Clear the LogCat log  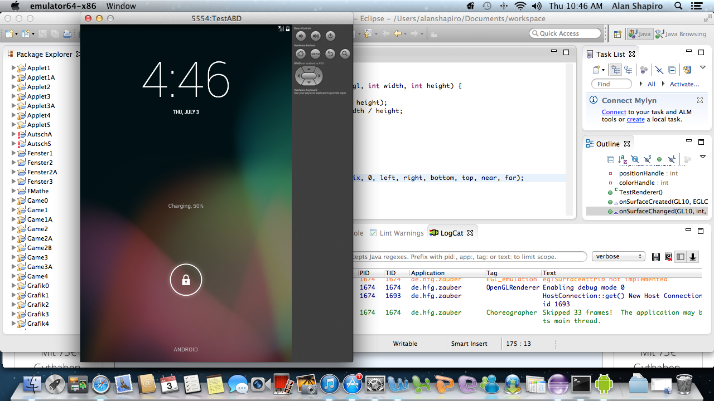(x=668, y=257)
